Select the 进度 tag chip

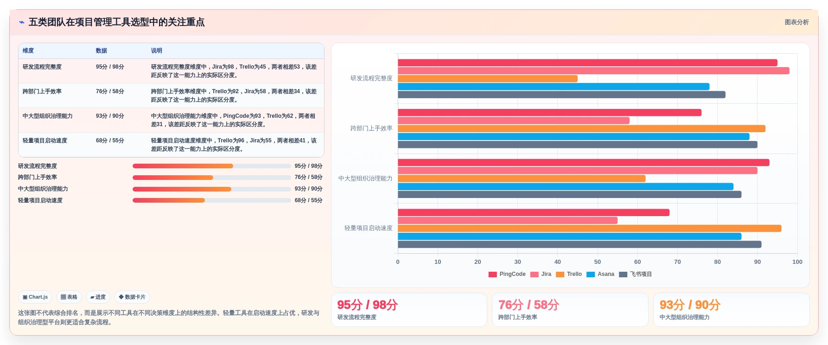click(98, 297)
